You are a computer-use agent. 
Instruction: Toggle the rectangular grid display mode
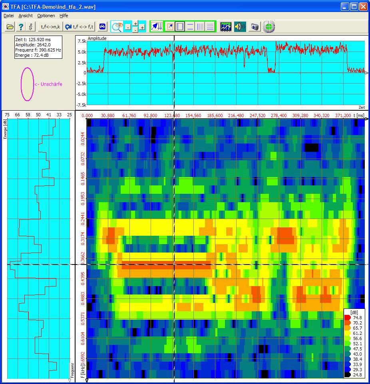[x=180, y=27]
